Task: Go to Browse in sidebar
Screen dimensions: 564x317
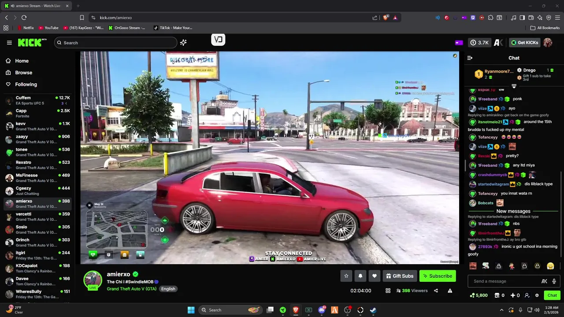Action: tap(19, 73)
